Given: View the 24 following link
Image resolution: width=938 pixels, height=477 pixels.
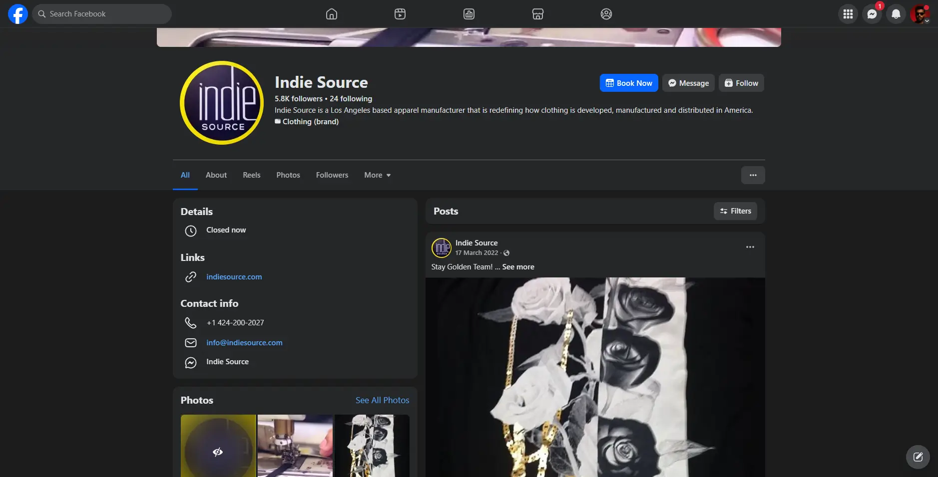Looking at the screenshot, I should 351,99.
